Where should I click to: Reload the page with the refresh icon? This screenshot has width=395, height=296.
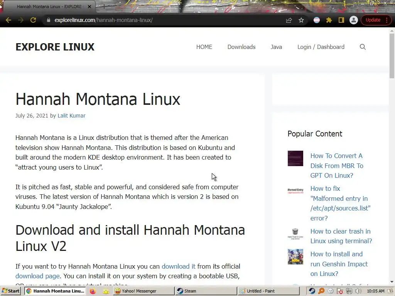(33, 20)
